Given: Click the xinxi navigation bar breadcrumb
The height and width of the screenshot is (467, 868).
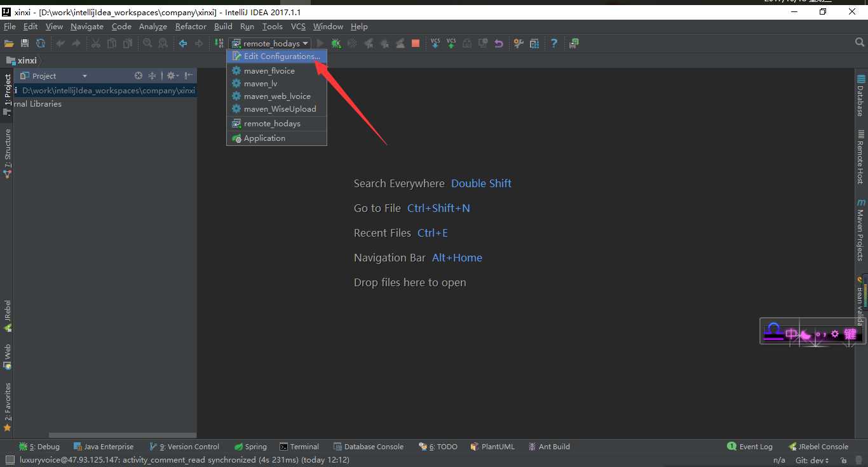Looking at the screenshot, I should point(22,60).
